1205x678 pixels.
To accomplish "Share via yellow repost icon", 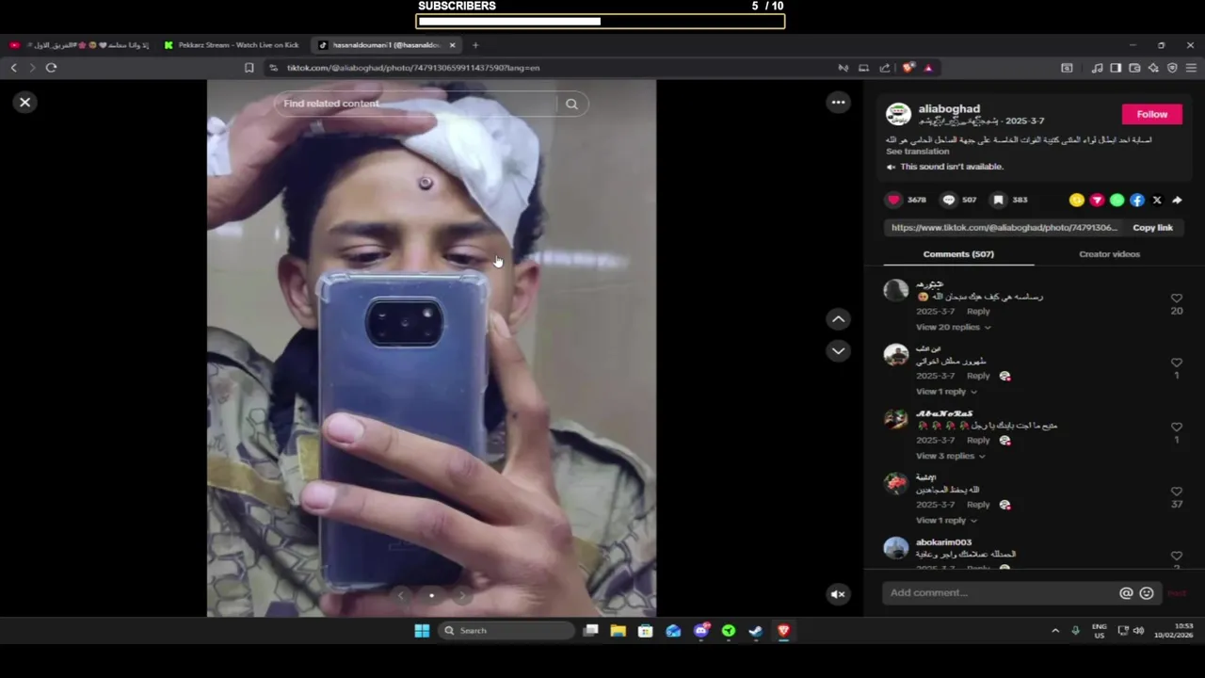I will pos(1077,200).
